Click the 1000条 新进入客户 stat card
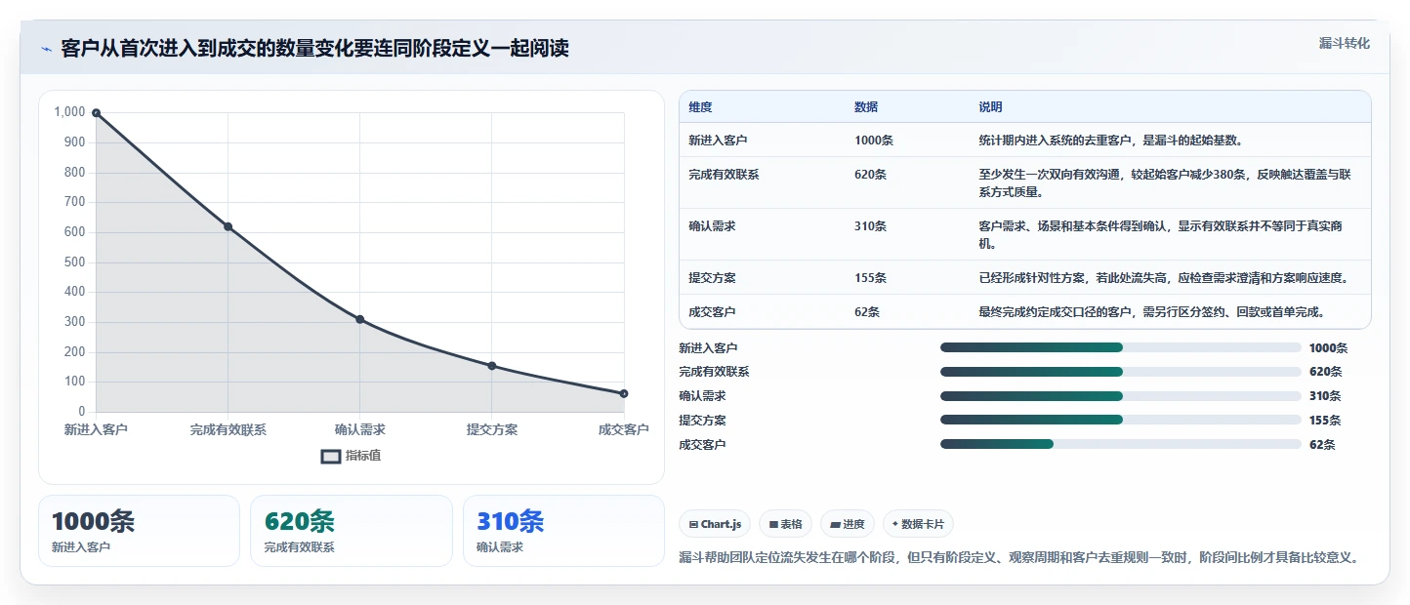1410x605 pixels. (139, 531)
